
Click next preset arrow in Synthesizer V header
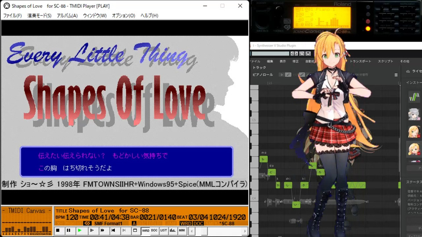pyautogui.click(x=296, y=54)
